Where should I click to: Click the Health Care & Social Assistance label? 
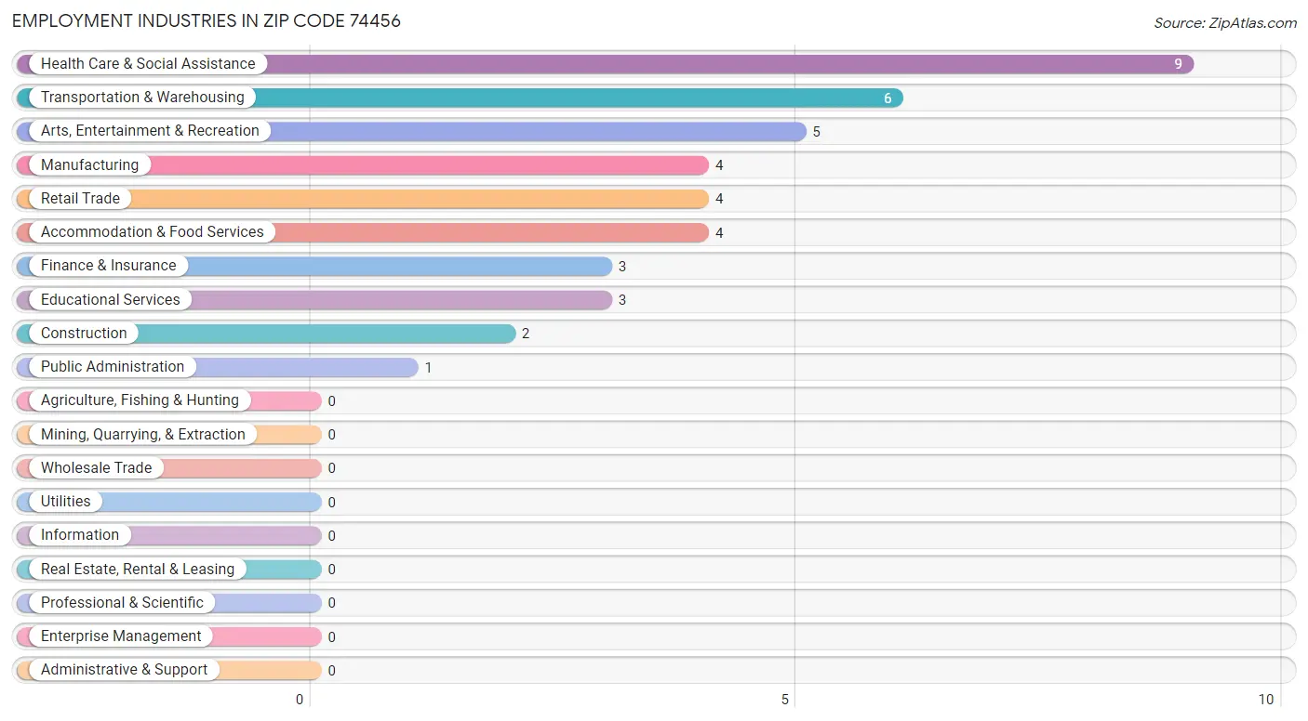tap(148, 63)
